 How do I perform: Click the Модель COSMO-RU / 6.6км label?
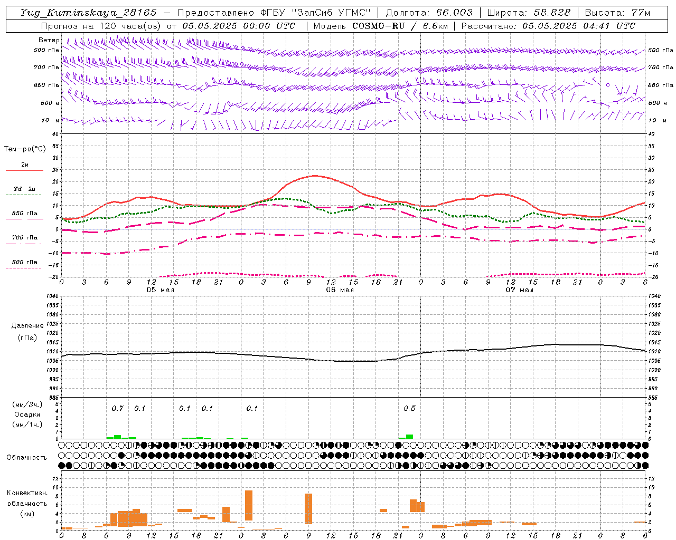[x=380, y=26]
